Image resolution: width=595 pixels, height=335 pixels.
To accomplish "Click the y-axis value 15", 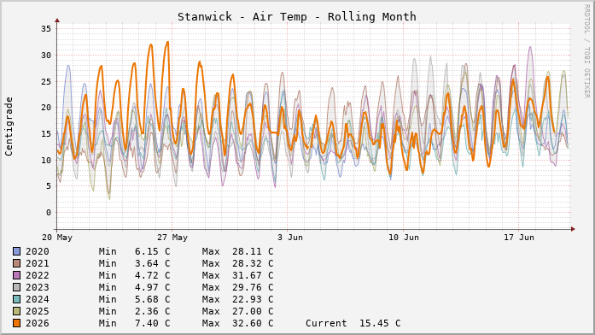I will tap(46, 133).
